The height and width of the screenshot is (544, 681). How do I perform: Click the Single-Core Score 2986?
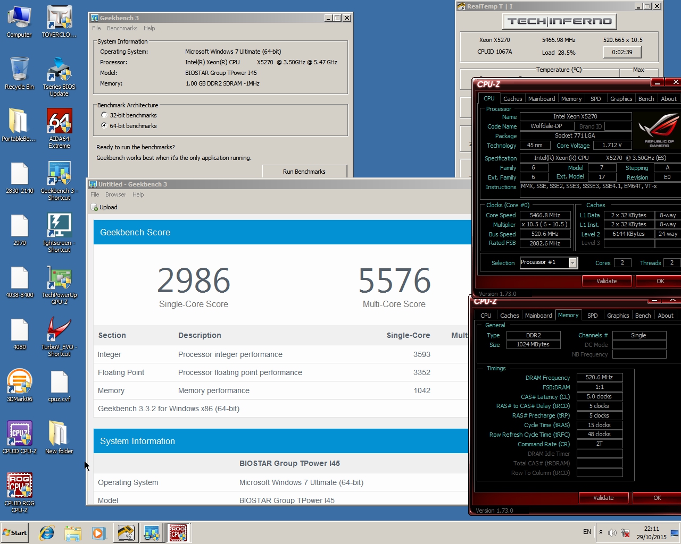point(194,280)
